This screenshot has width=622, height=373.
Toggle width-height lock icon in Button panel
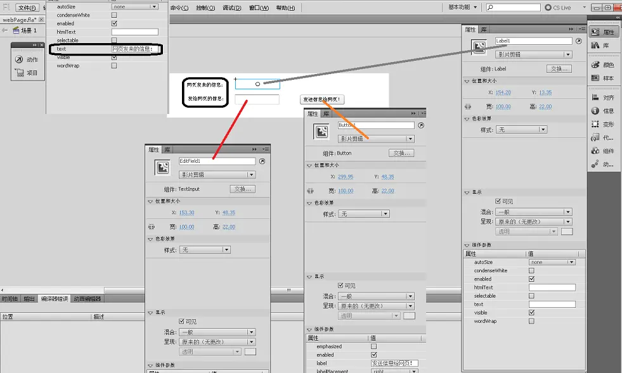point(310,191)
